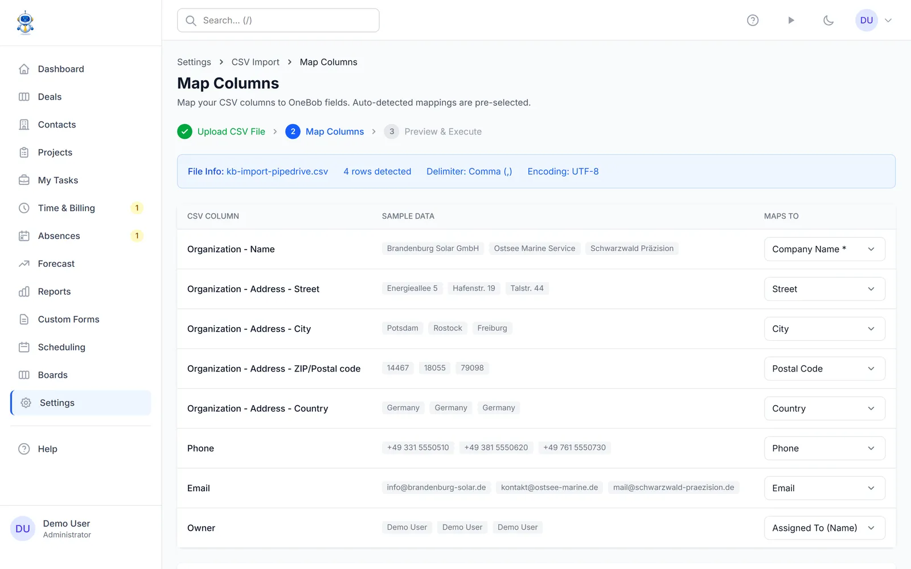911x569 pixels.
Task: Expand the user menu chevron in top bar
Action: pos(888,20)
